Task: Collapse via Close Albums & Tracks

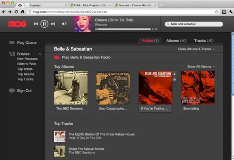Action: [x=196, y=49]
